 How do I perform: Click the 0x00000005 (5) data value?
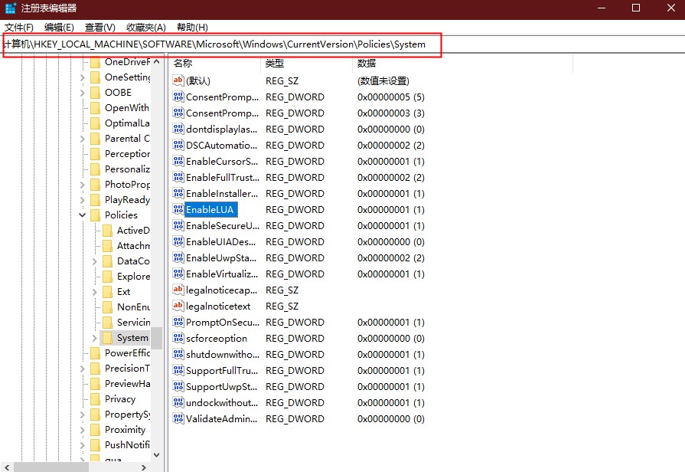[390, 97]
